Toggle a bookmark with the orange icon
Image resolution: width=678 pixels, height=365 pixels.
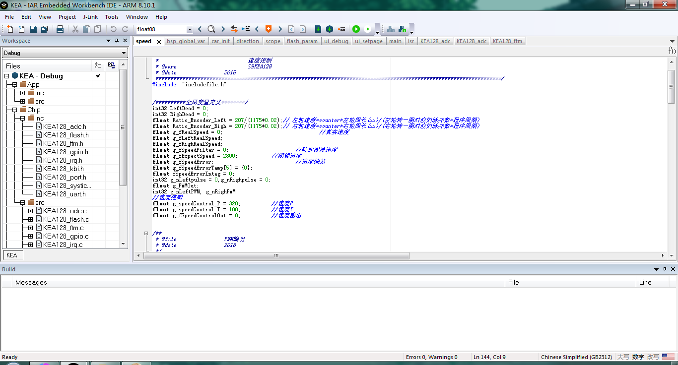pyautogui.click(x=269, y=29)
